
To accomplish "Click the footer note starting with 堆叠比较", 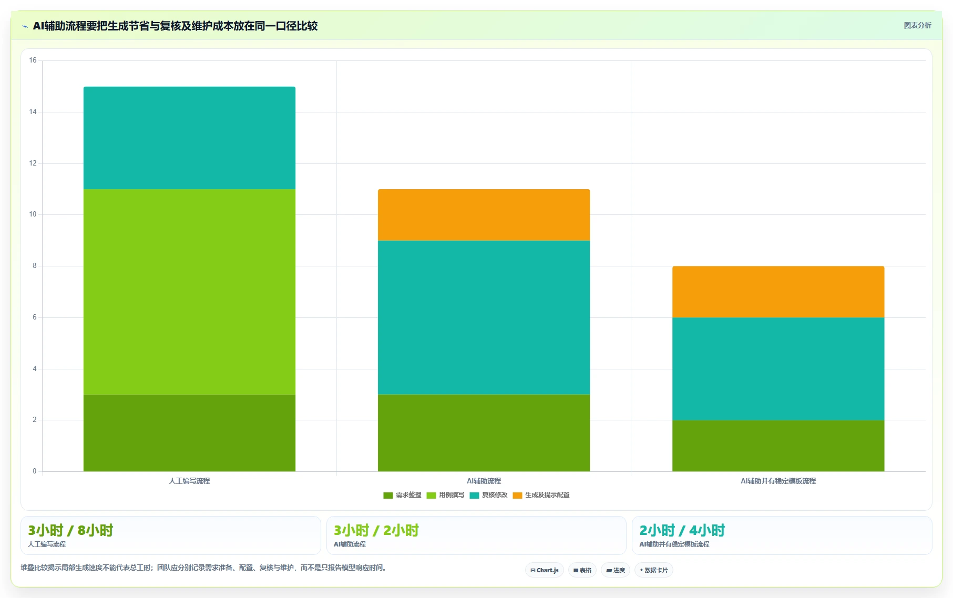I will tap(205, 568).
